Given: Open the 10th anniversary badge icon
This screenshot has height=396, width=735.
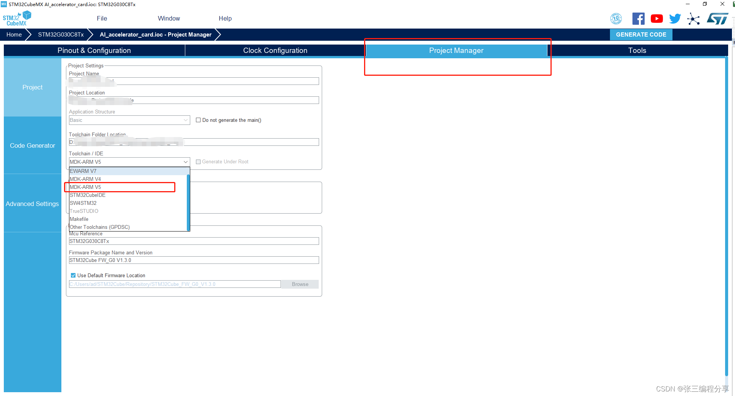Looking at the screenshot, I should click(616, 19).
